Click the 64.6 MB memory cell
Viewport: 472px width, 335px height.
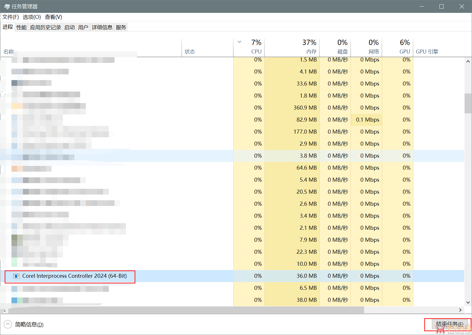pyautogui.click(x=292, y=168)
